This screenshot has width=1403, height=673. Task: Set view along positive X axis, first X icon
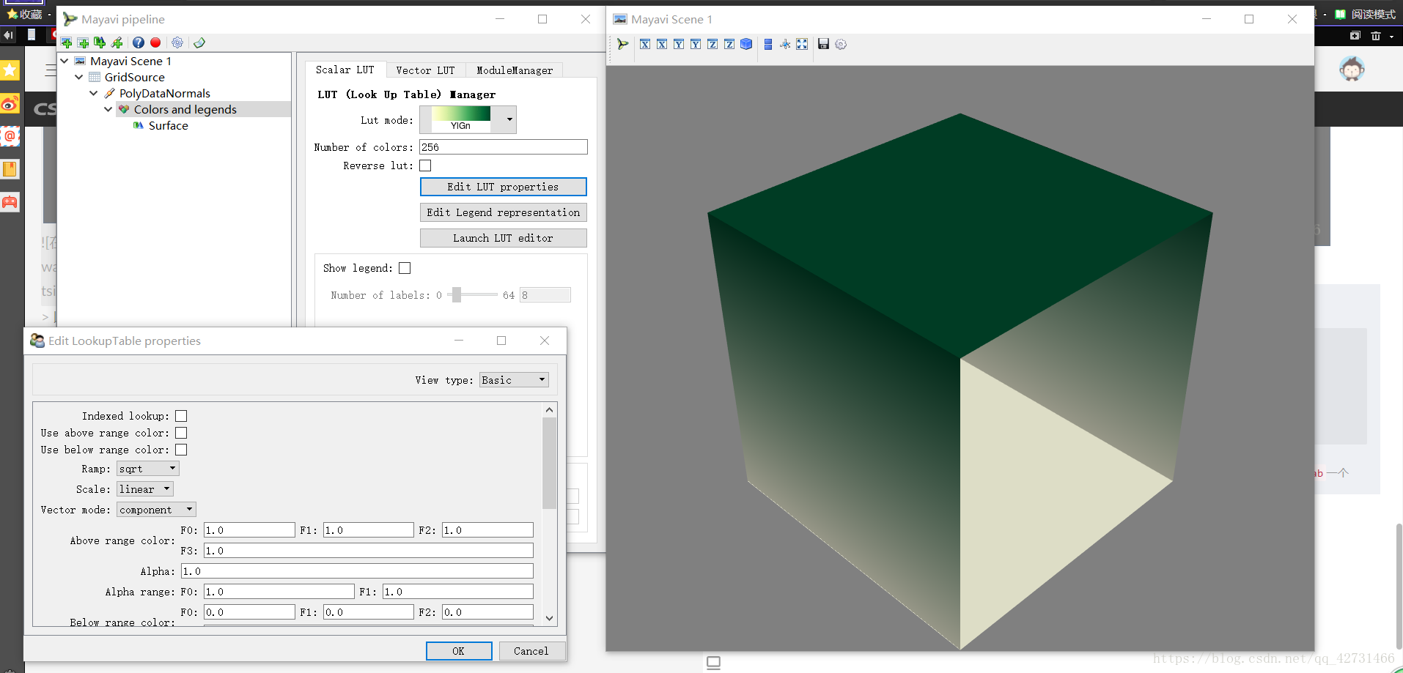(x=645, y=45)
